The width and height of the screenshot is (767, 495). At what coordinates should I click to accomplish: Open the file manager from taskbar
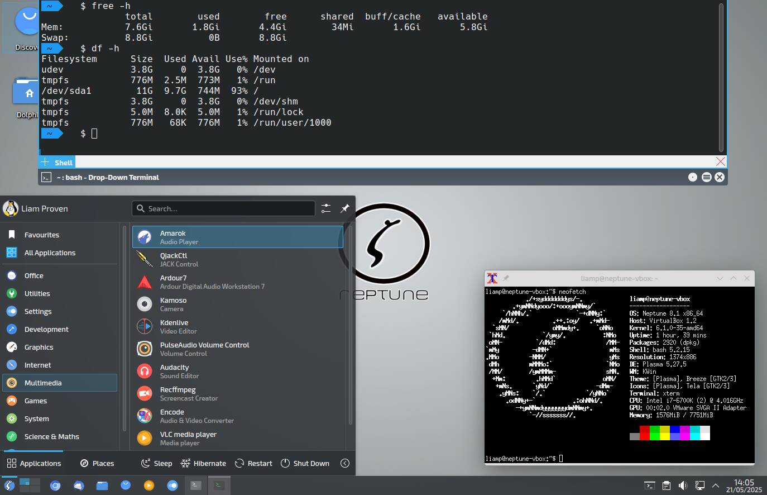pos(102,486)
